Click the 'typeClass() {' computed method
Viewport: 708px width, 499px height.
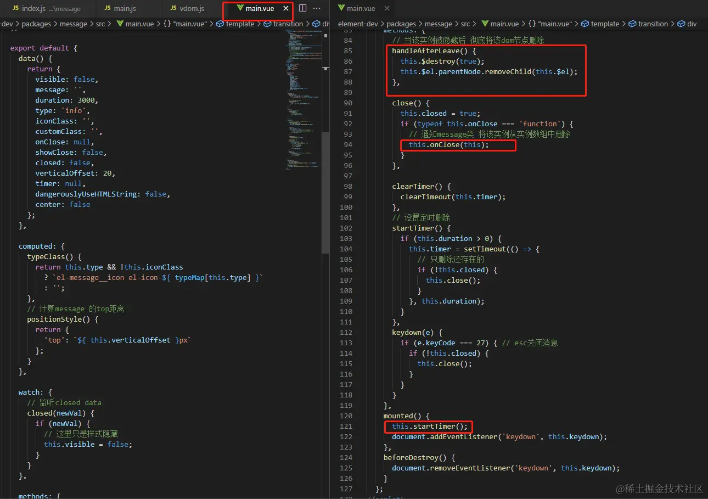54,257
